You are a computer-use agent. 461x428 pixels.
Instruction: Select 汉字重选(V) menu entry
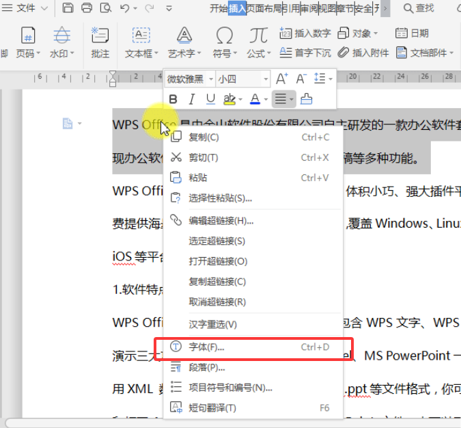253,324
